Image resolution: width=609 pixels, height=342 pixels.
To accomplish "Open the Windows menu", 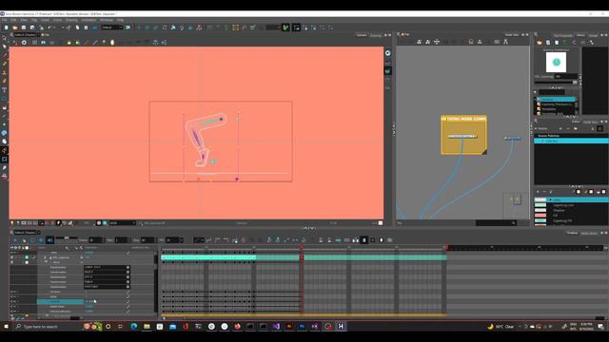I will click(x=107, y=20).
